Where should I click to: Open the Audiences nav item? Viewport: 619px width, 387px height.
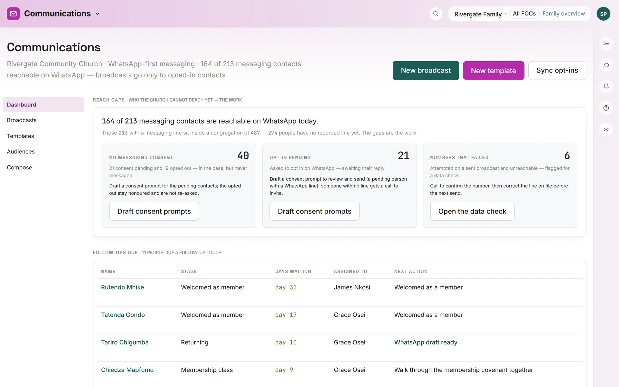43,152
